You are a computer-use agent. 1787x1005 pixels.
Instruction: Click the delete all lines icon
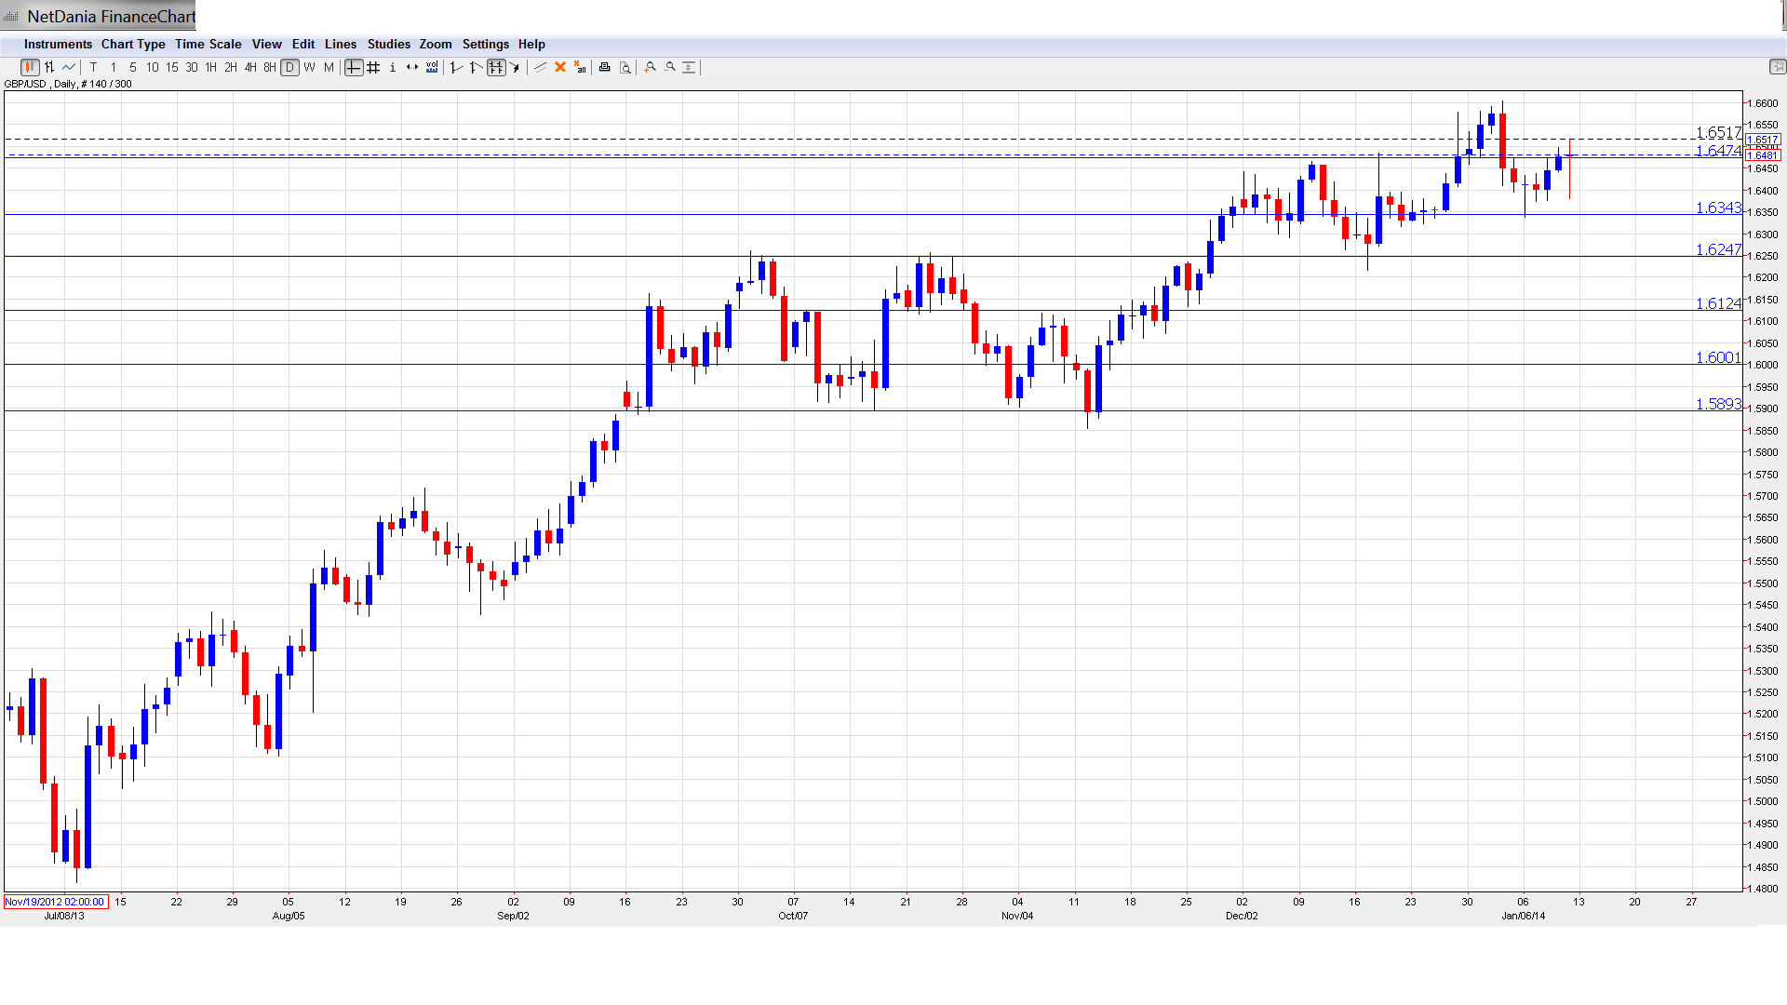click(580, 67)
